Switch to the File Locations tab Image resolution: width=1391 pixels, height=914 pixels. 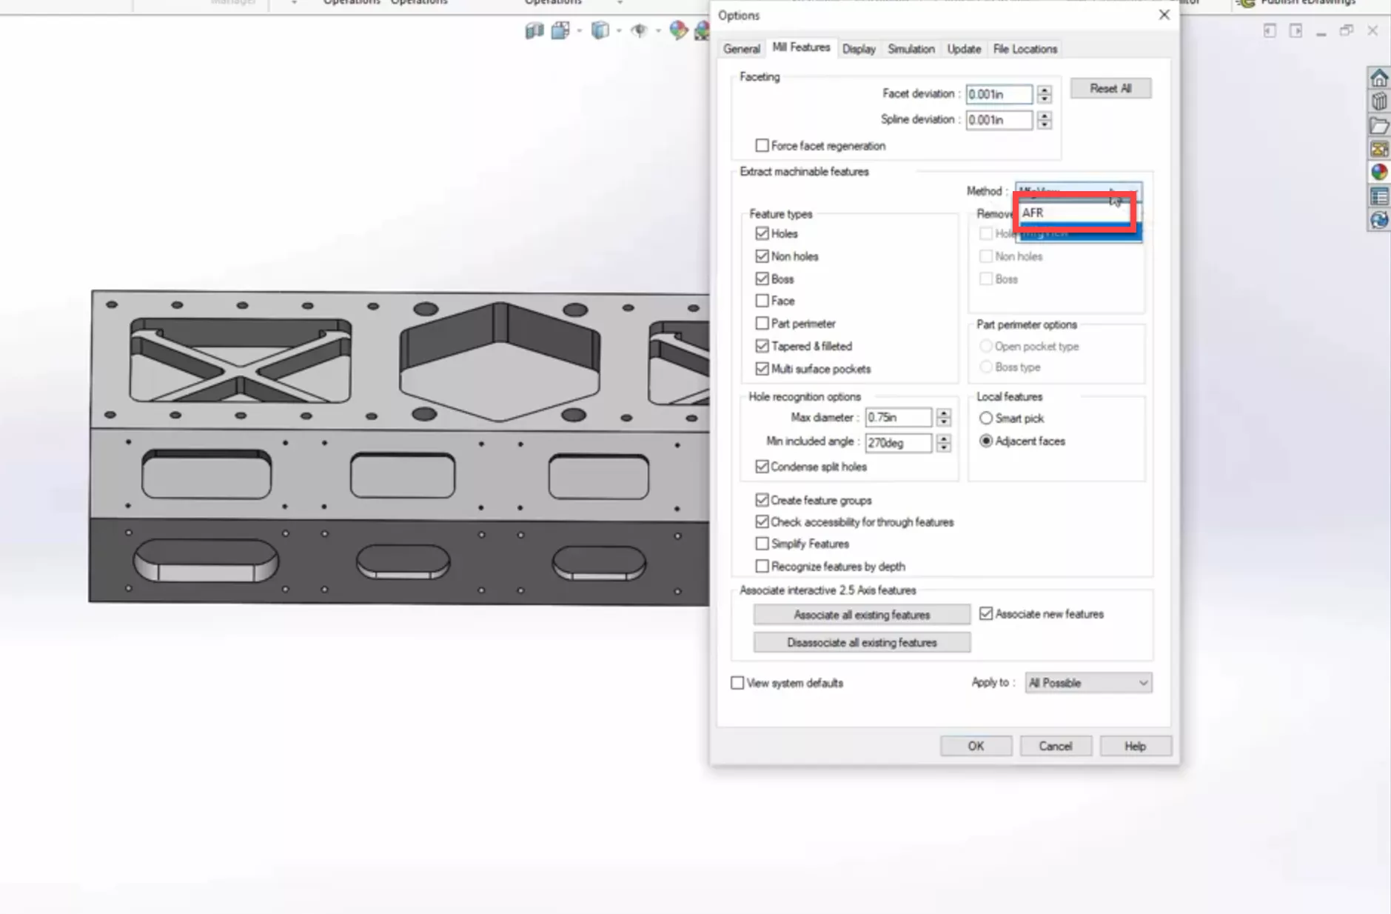1025,49
